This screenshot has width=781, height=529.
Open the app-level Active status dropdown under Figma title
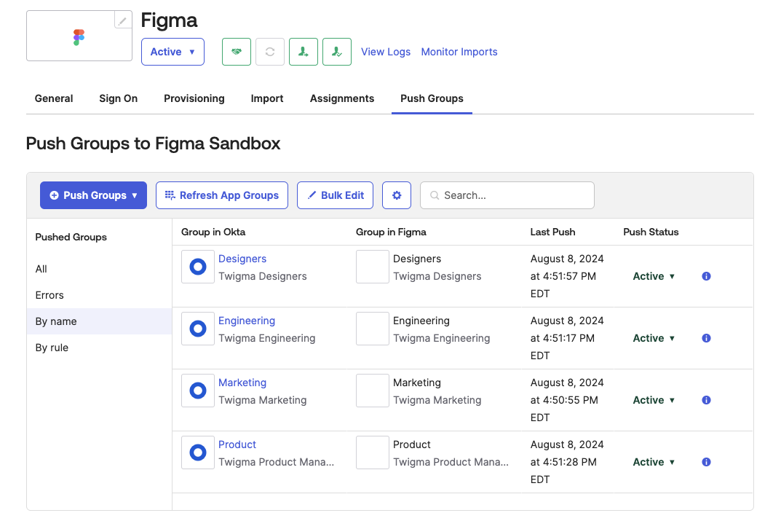coord(173,52)
